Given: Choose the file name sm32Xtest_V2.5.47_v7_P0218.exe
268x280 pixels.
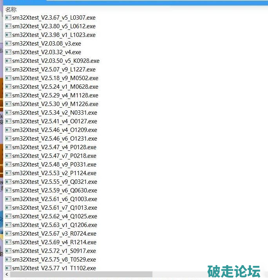Looking at the screenshot, I should [x=54, y=156].
